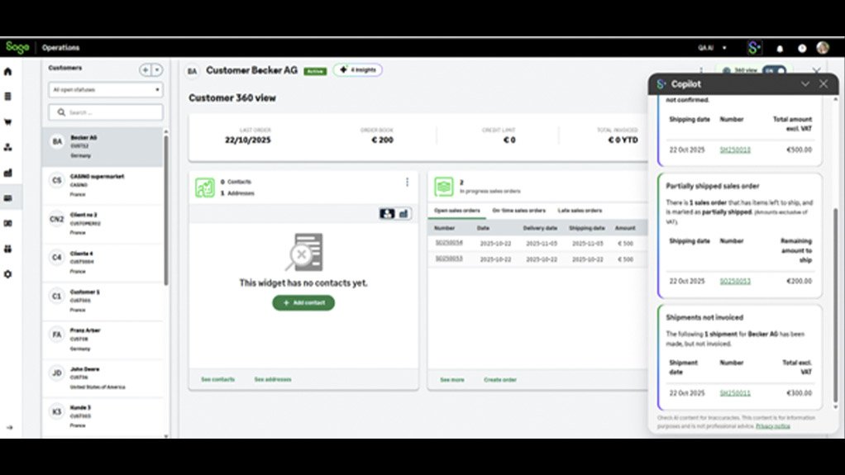This screenshot has width=845, height=475.
Task: Click the add customer plus icon
Action: tap(146, 70)
